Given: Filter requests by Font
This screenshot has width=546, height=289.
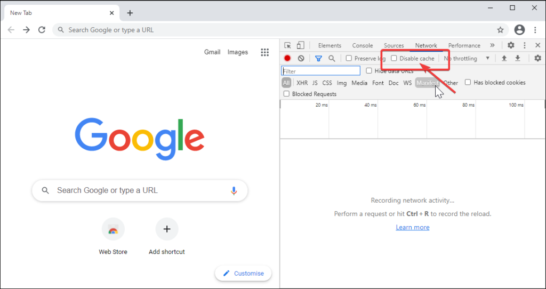Looking at the screenshot, I should pos(378,83).
